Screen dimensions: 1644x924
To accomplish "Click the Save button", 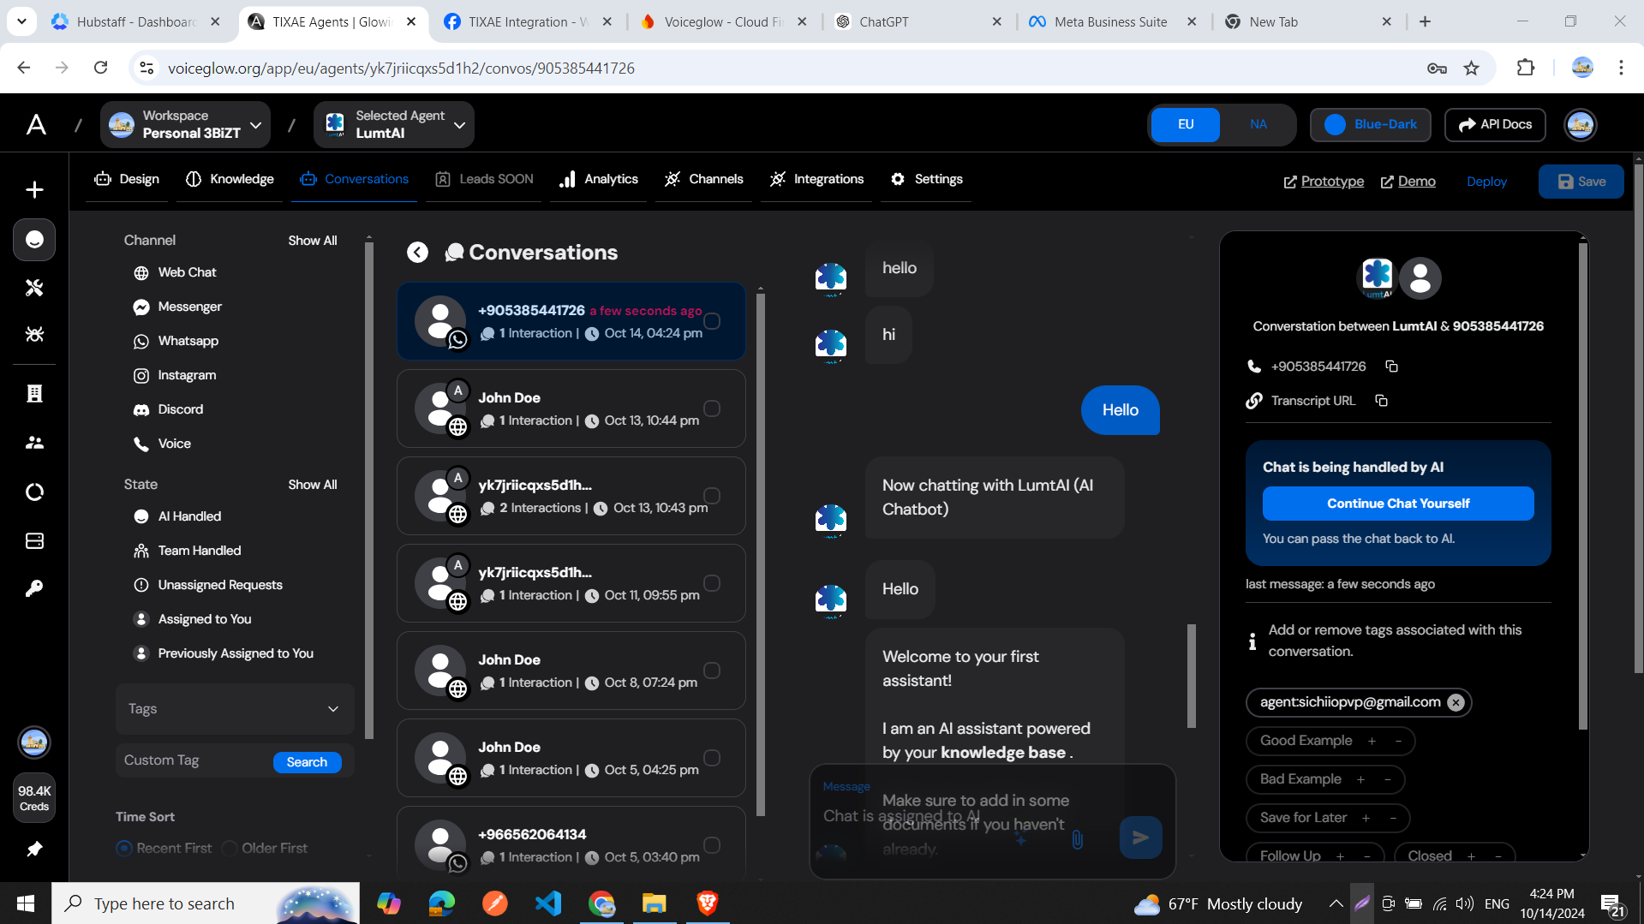I will [x=1581, y=182].
